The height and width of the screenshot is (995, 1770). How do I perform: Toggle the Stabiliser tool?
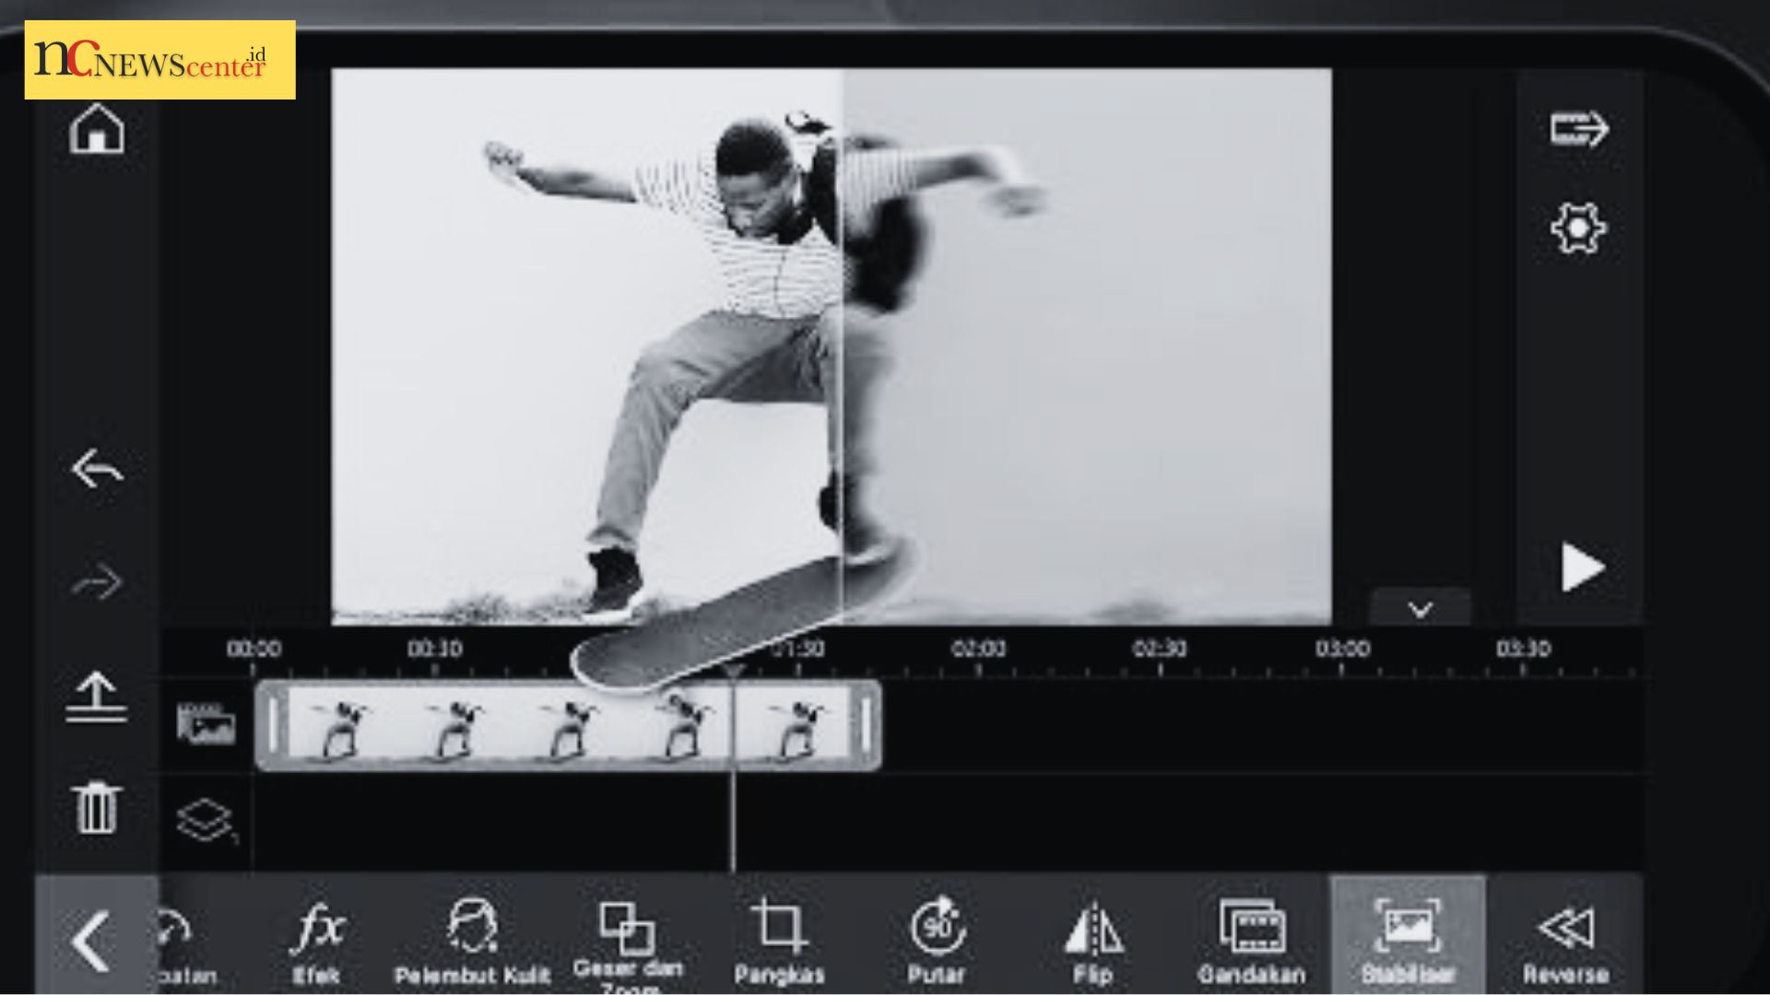[x=1408, y=934]
